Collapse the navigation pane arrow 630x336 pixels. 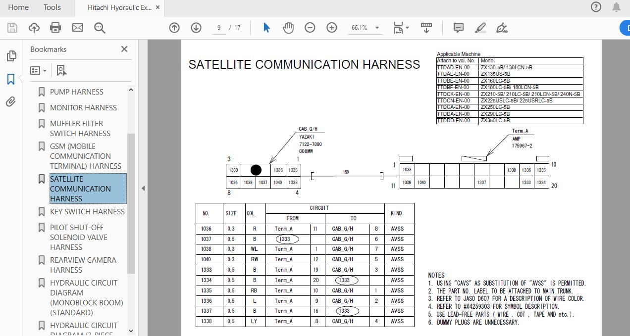click(x=143, y=188)
